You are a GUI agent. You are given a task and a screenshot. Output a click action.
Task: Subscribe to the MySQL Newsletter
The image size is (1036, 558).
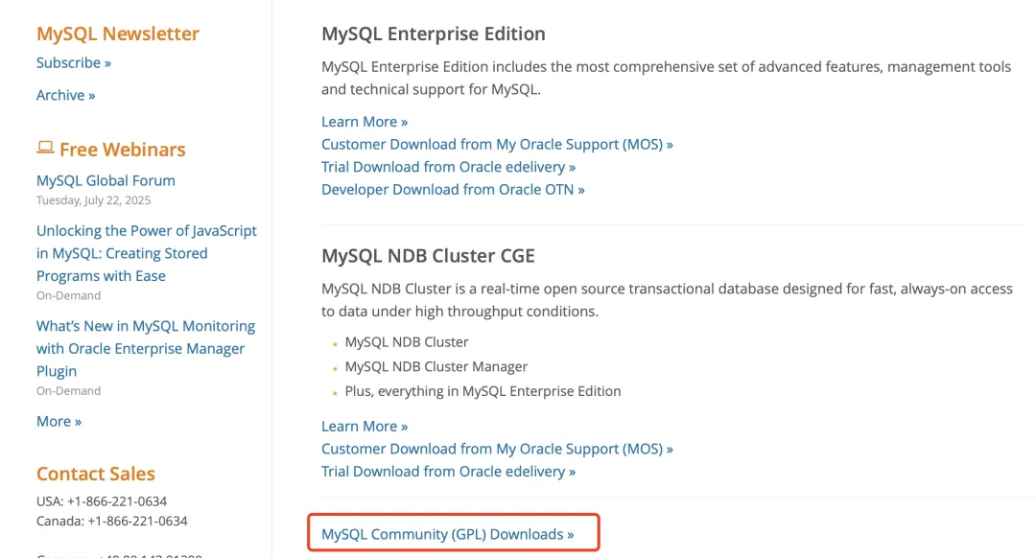[x=74, y=63]
